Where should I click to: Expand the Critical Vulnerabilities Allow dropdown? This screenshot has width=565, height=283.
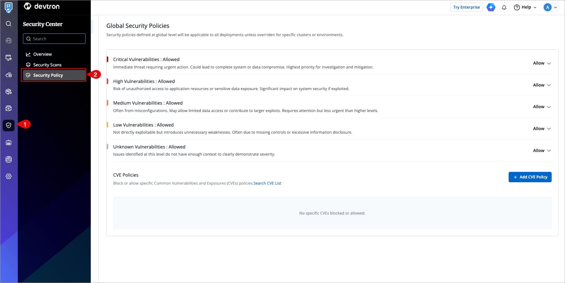point(542,63)
